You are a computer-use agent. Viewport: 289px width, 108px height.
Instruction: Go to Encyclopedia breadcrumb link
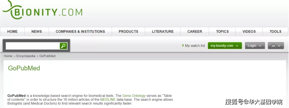click(x=26, y=56)
